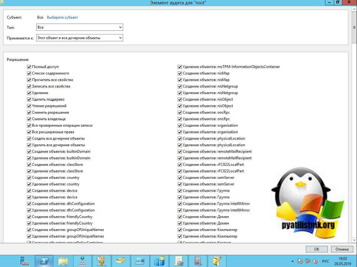
Task: Click the muted speaker icon in tray
Action: [x=315, y=261]
